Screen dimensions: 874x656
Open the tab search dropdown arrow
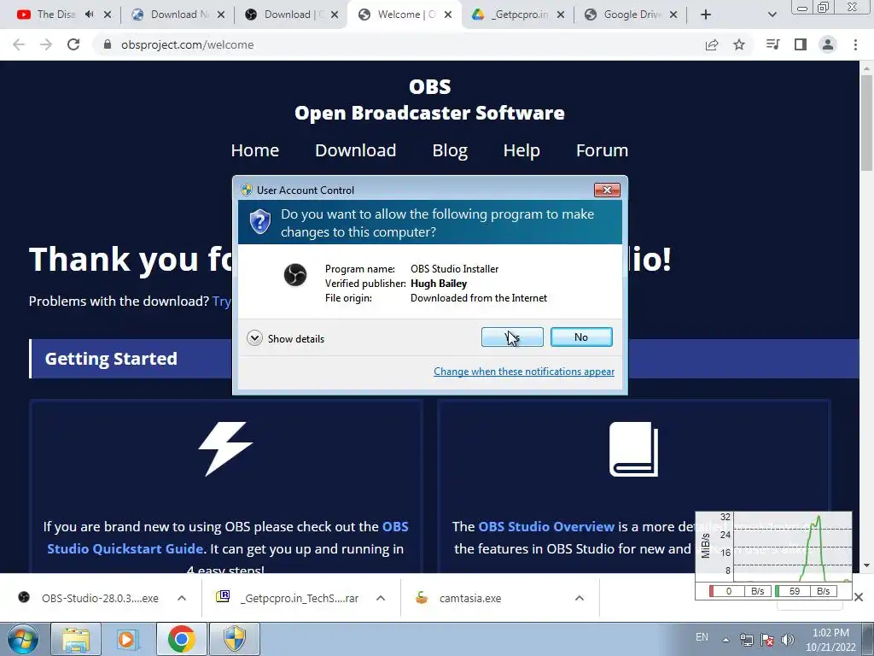click(x=772, y=15)
